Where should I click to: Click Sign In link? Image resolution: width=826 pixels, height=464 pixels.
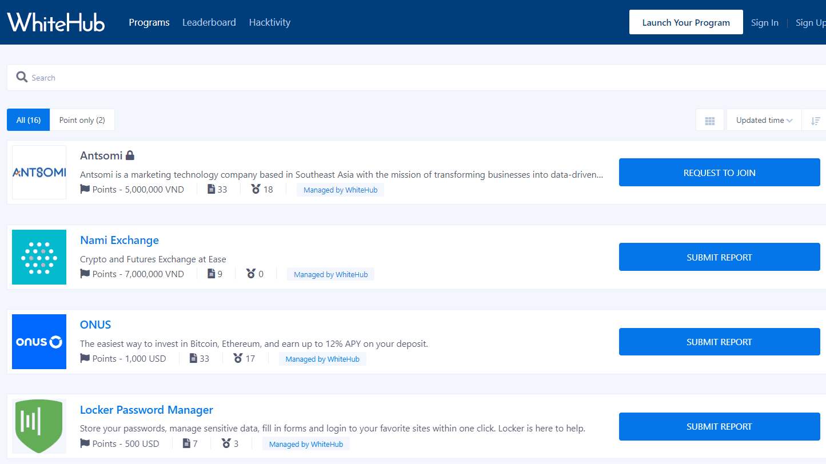pos(765,22)
